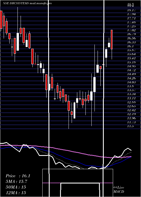Image resolution: width=141 pixels, height=197 pixels.
Task: Click the 16.1 price axis label
Action: [130, 46]
